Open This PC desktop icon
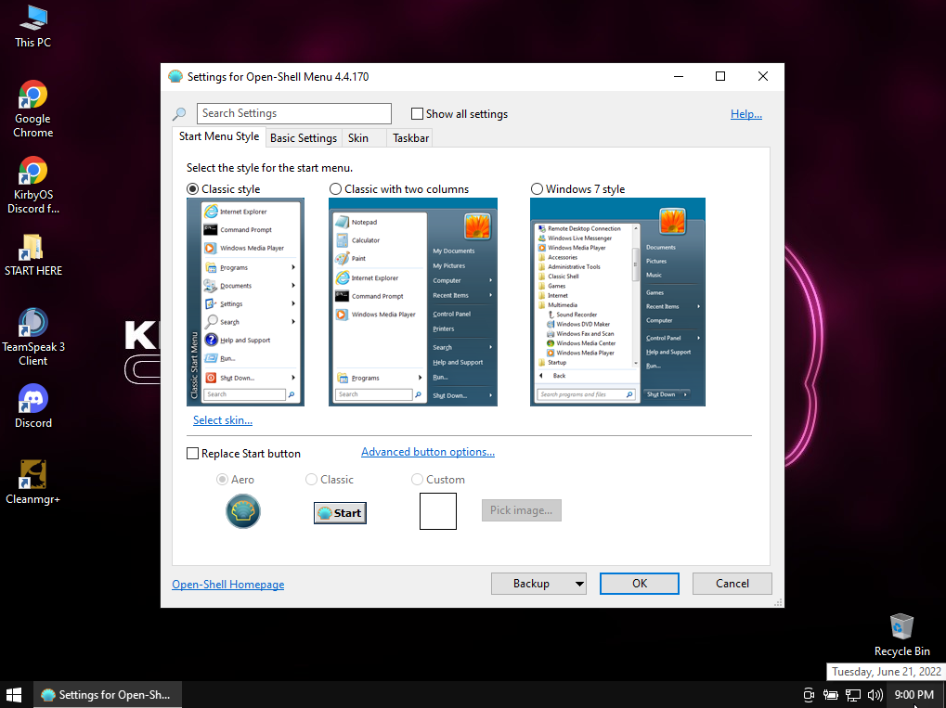The width and height of the screenshot is (946, 708). (33, 26)
